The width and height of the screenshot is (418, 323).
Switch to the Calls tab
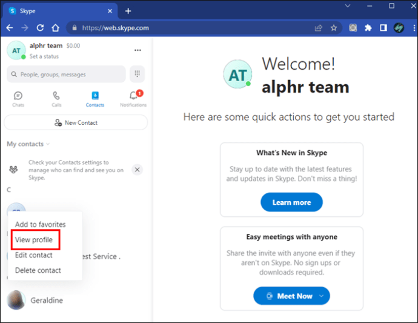pos(56,99)
